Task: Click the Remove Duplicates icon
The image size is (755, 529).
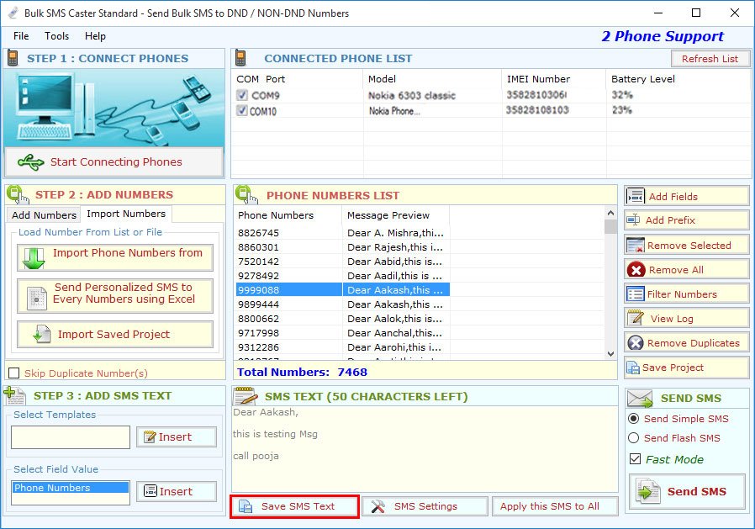Action: point(636,343)
